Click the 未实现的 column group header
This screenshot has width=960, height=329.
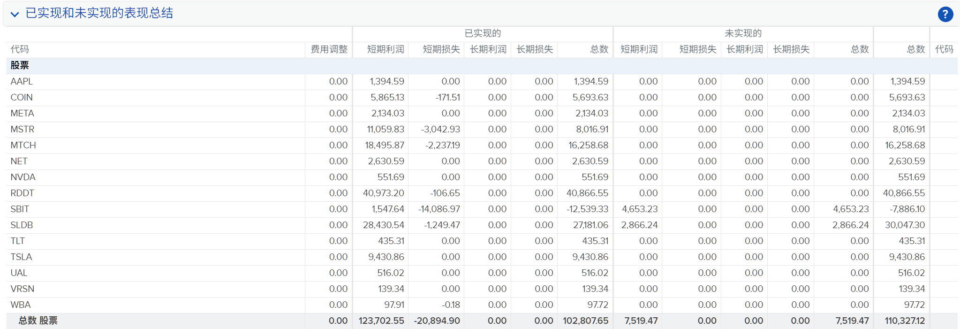click(743, 33)
